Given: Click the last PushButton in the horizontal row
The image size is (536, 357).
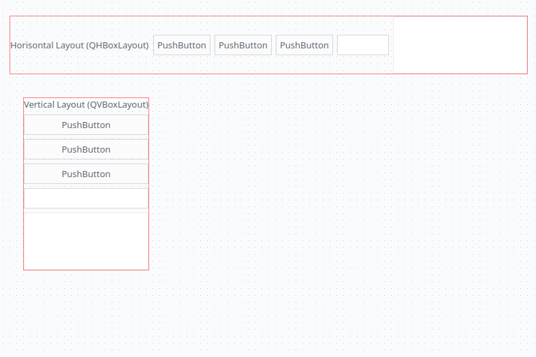Looking at the screenshot, I should click(304, 45).
